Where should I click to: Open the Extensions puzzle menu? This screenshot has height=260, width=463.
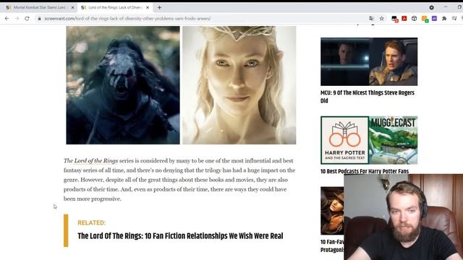tap(444, 18)
